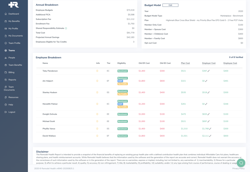Click the Remodel Health logo icon

14,5
